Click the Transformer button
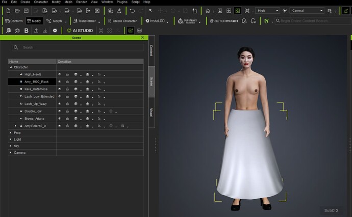The height and width of the screenshot is (217, 352). pyautogui.click(x=84, y=21)
